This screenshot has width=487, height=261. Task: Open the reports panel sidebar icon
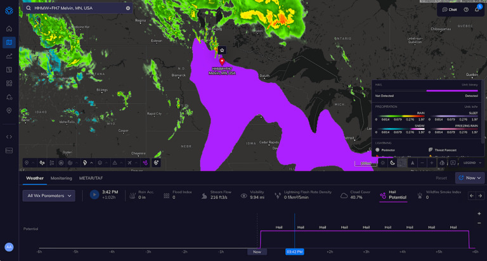[x=9, y=70]
